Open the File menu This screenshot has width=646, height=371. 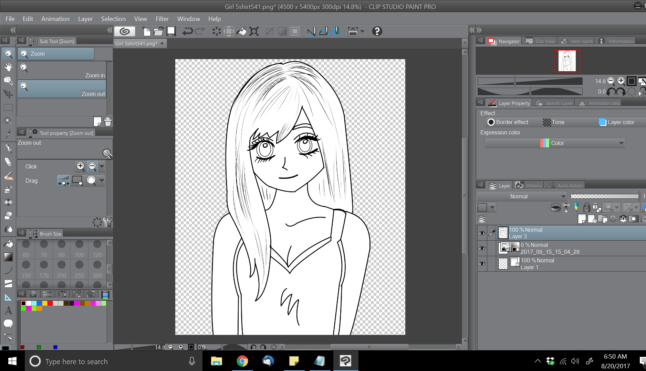[10, 19]
